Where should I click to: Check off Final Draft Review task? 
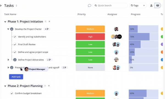click(x=15, y=44)
